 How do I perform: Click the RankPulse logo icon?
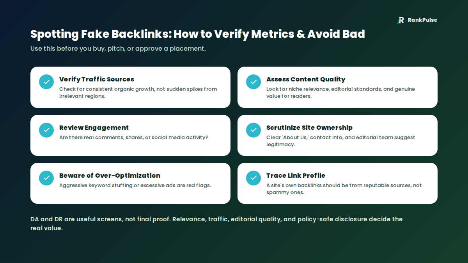(401, 20)
